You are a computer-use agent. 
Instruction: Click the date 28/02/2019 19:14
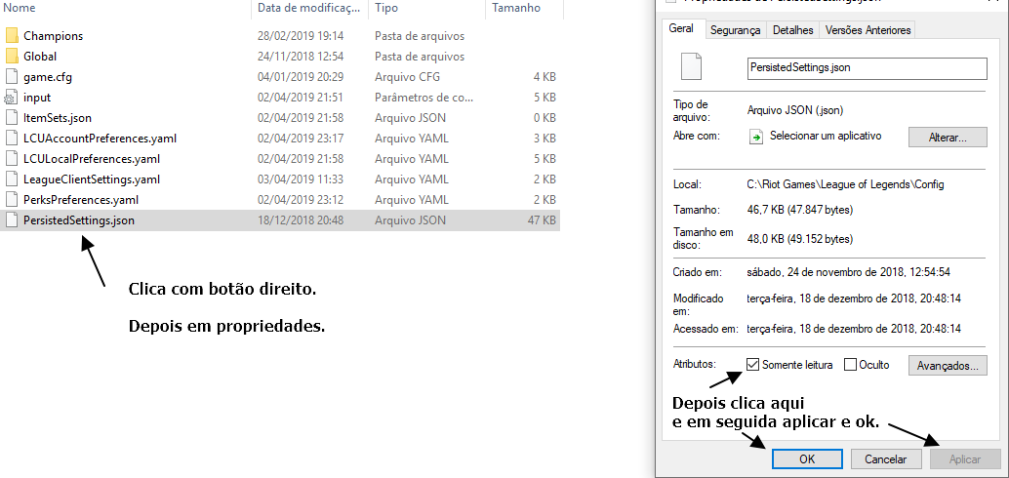click(x=301, y=36)
